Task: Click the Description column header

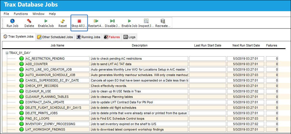Action: (140, 45)
